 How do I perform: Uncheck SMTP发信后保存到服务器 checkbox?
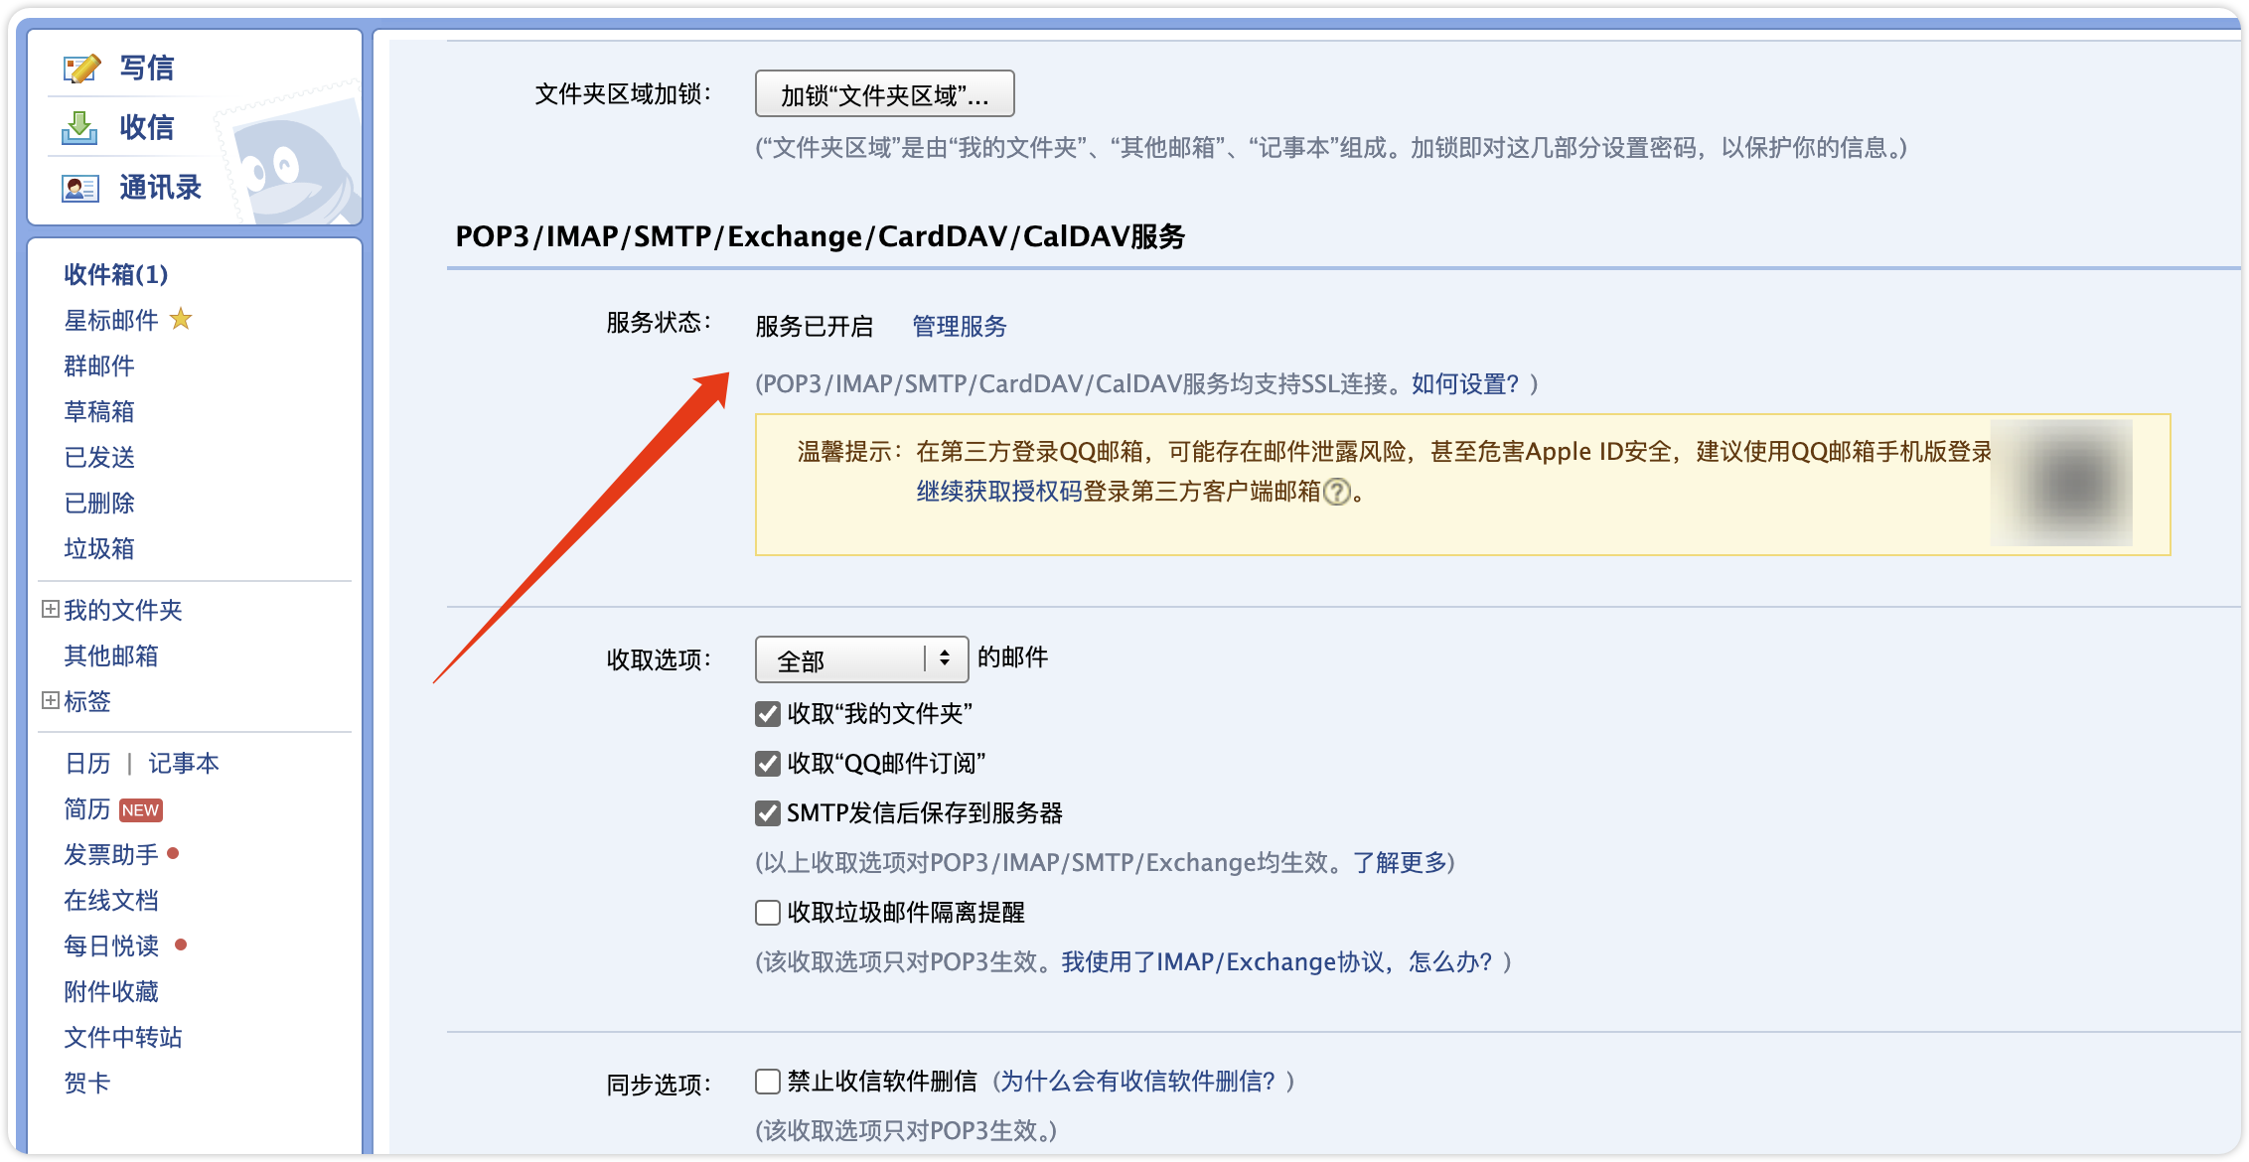pos(768,813)
